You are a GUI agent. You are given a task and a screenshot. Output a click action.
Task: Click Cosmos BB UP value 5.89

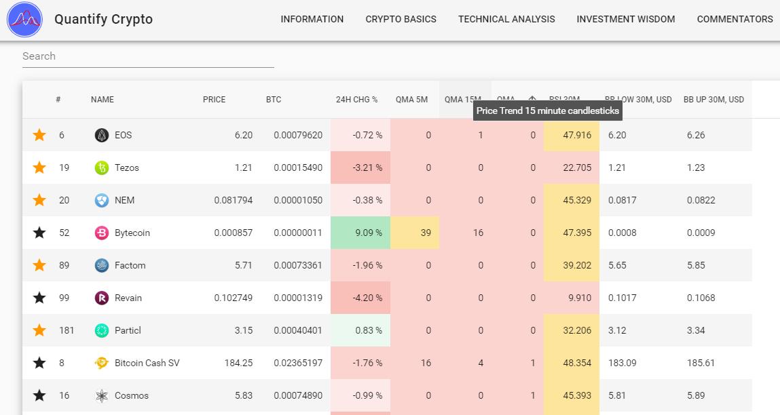[696, 395]
